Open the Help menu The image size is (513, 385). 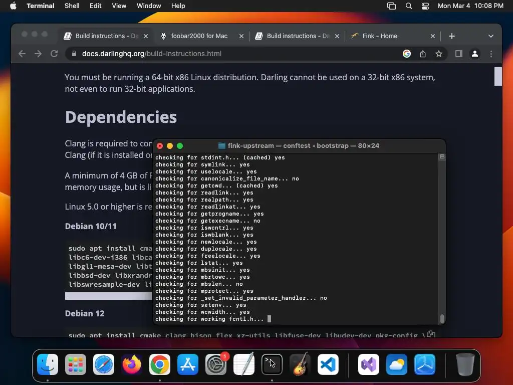click(x=178, y=6)
